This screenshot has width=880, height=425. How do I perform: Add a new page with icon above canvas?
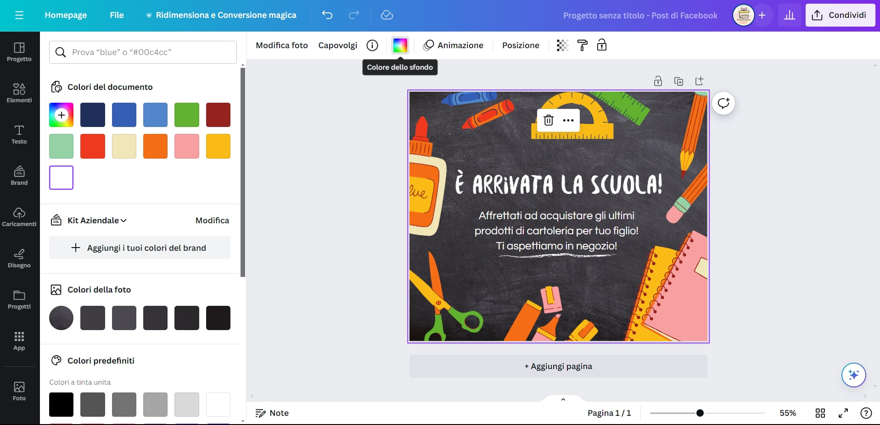[699, 81]
